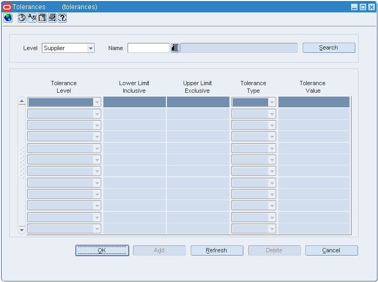Open Tolerance Type dropdown in sixth row

click(254, 160)
